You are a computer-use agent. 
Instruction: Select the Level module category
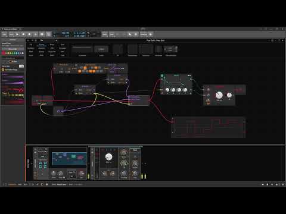tap(31, 55)
